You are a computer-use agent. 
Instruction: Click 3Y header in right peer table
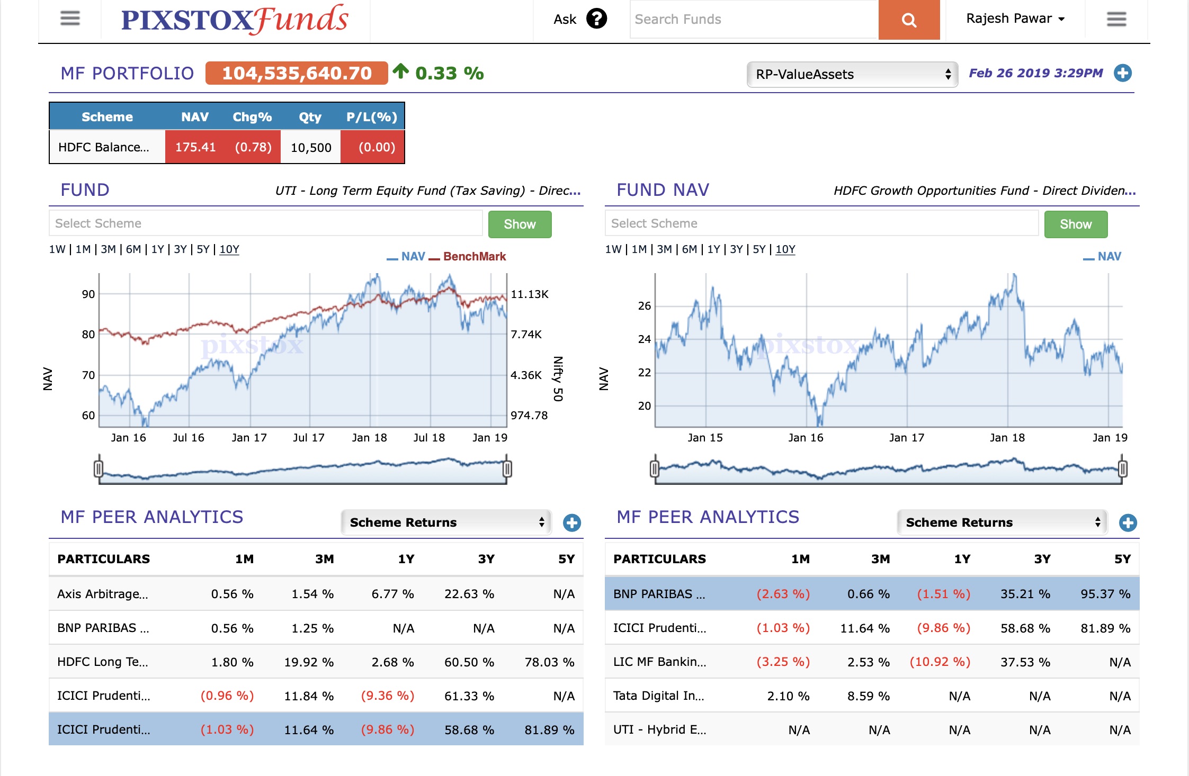pos(1042,559)
